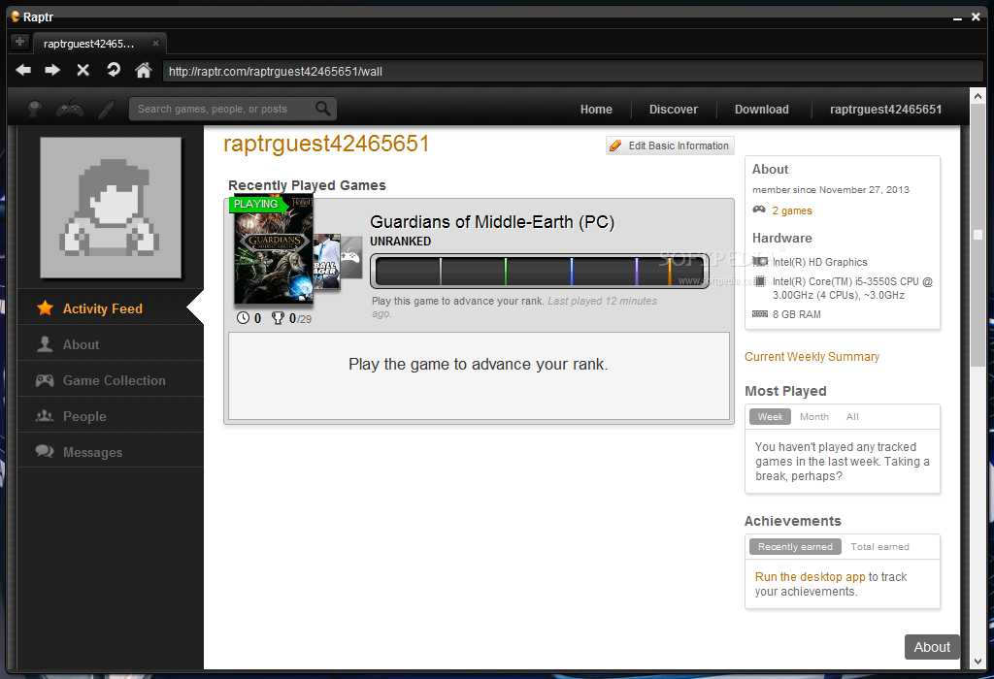Click the Game Collection controller icon
The width and height of the screenshot is (994, 679).
45,380
